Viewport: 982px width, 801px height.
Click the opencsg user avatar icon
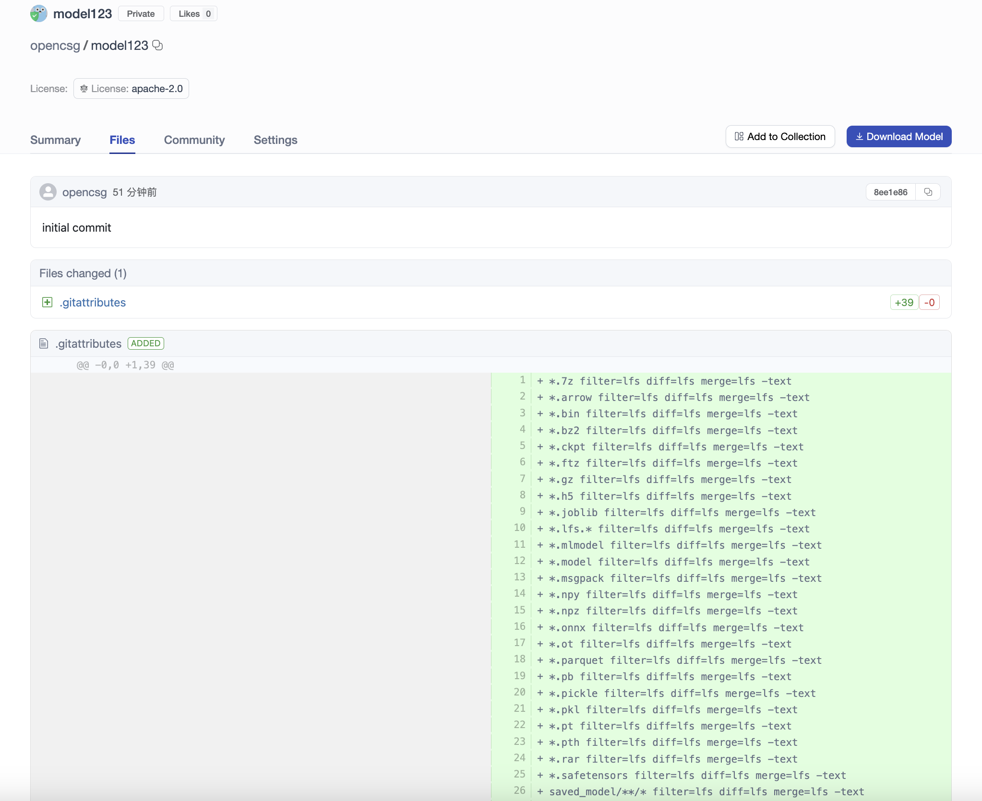pyautogui.click(x=48, y=192)
